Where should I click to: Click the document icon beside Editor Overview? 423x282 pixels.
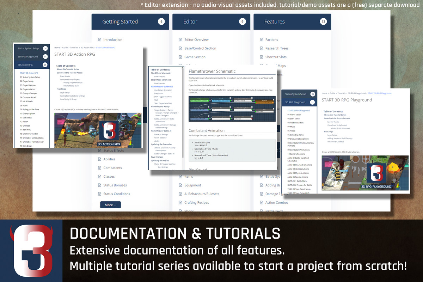coord(180,40)
